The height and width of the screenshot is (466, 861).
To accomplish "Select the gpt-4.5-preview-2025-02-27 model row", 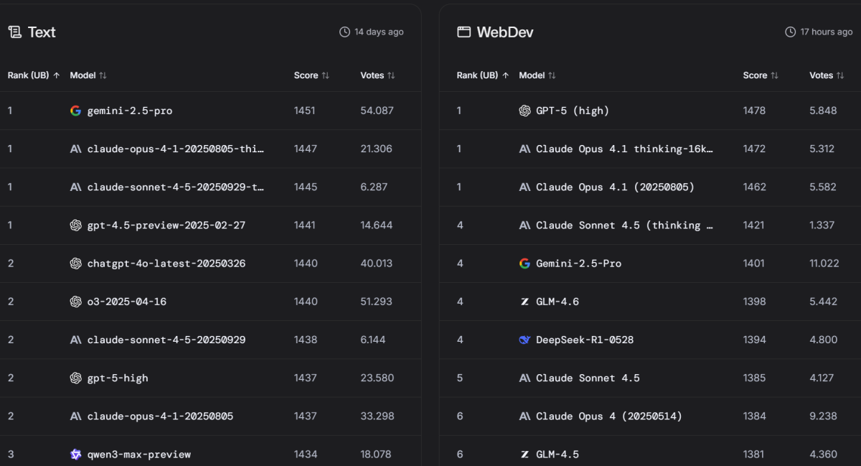I will tap(166, 225).
